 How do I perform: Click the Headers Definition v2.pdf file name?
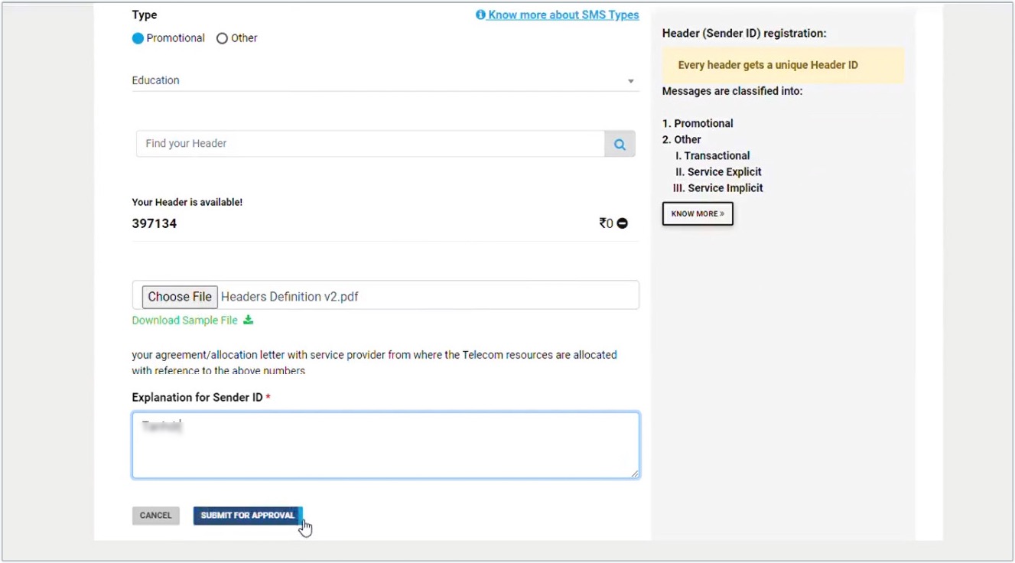pyautogui.click(x=289, y=296)
